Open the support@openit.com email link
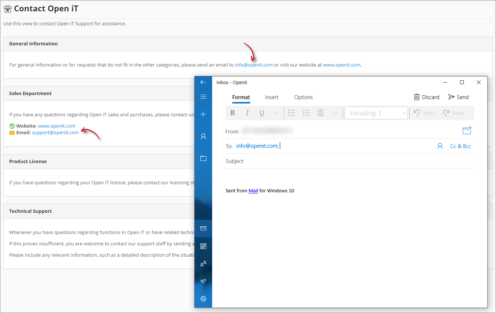 pyautogui.click(x=55, y=132)
